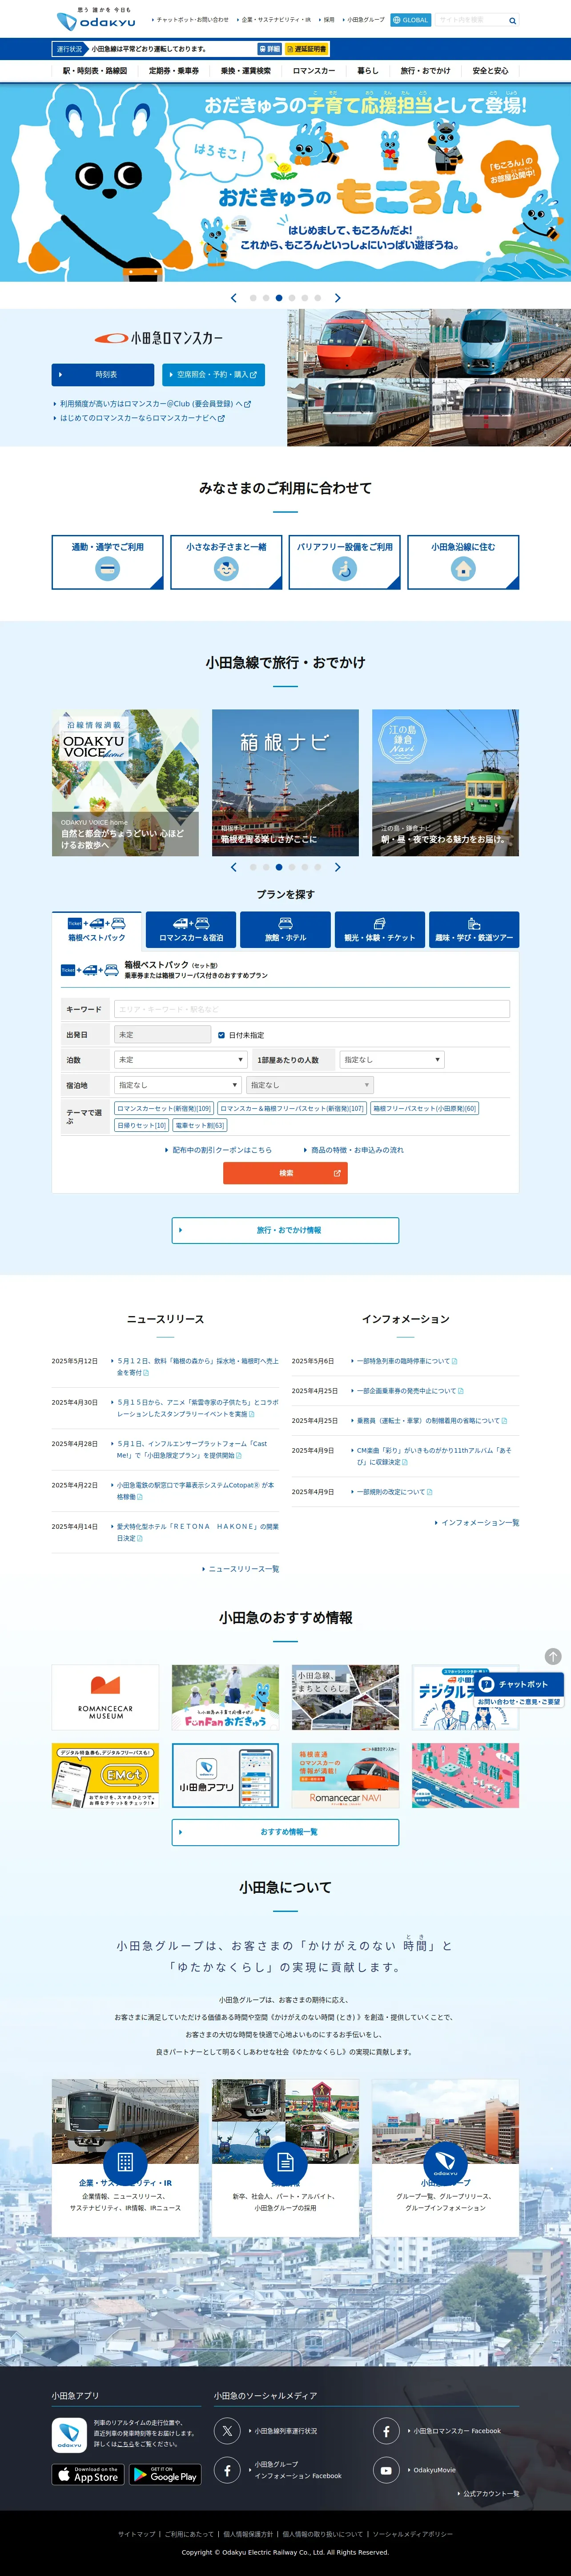Open the GLOBAL language button

pos(410,20)
